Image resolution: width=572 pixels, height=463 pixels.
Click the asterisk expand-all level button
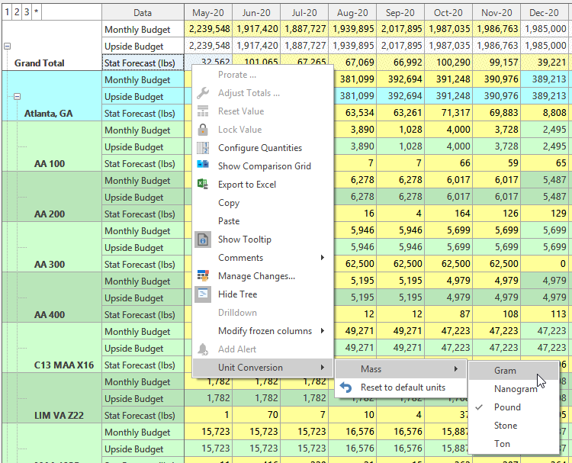pos(36,12)
